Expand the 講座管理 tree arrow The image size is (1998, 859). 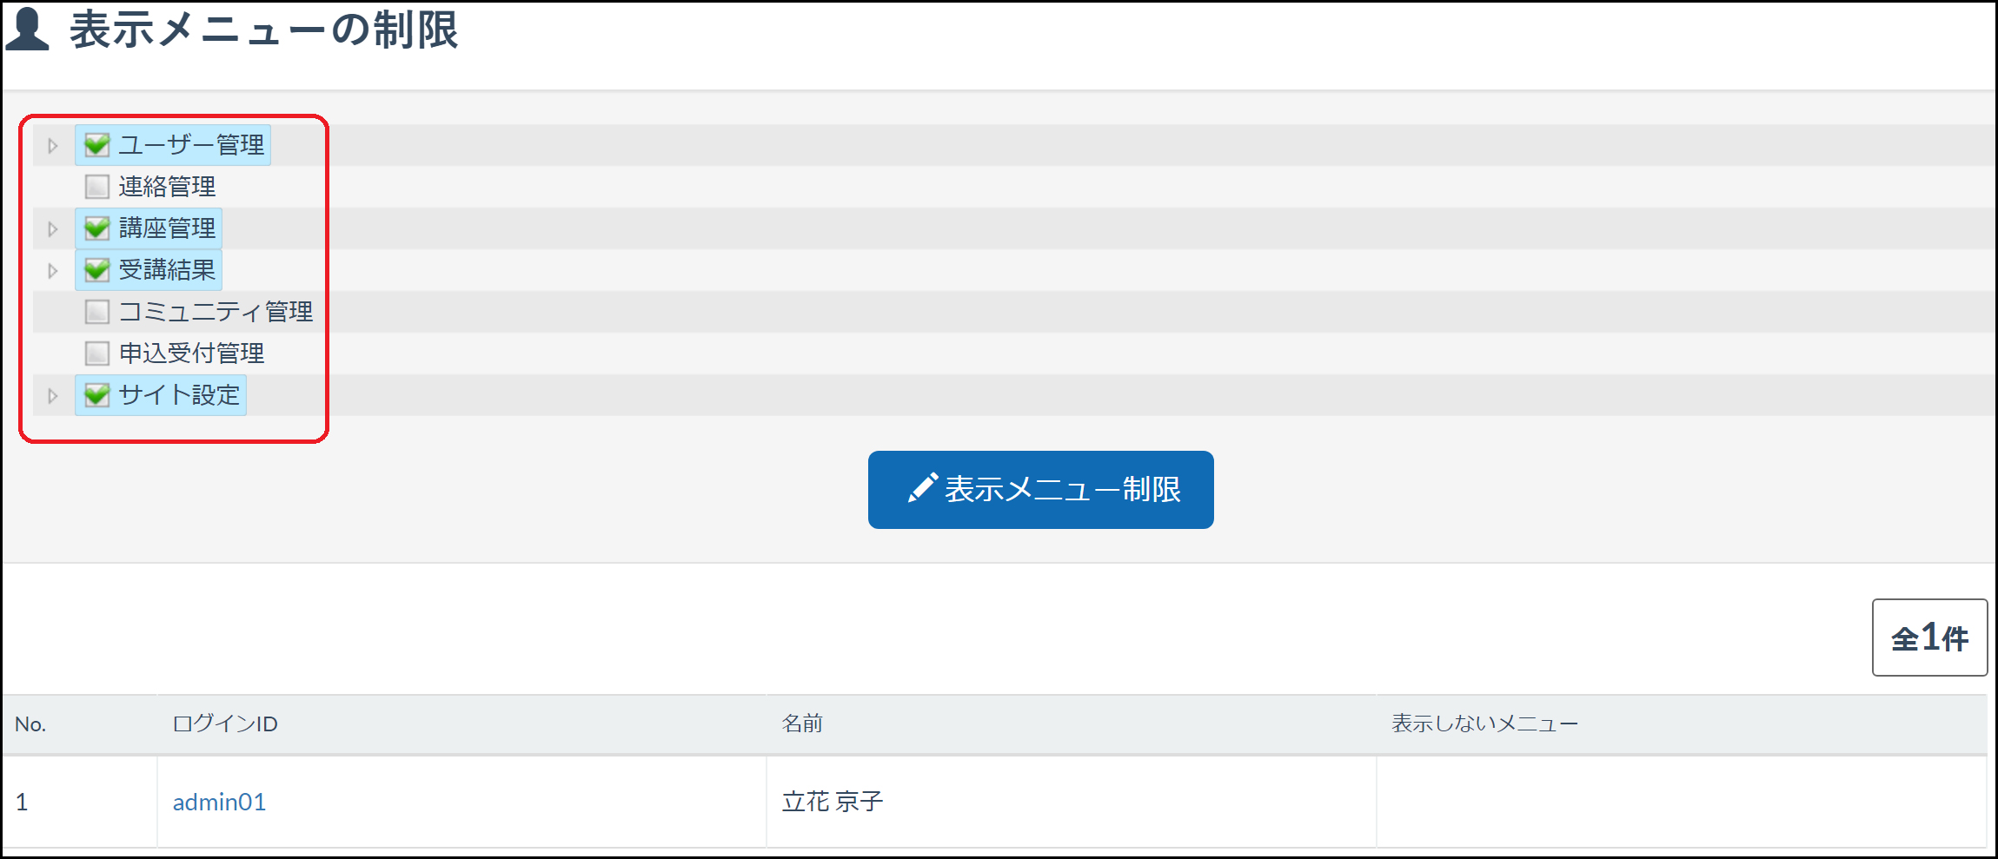53,228
